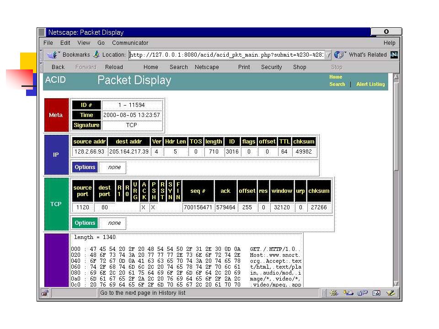Click the ack value 579464
The image size is (439, 329).
coord(225,207)
